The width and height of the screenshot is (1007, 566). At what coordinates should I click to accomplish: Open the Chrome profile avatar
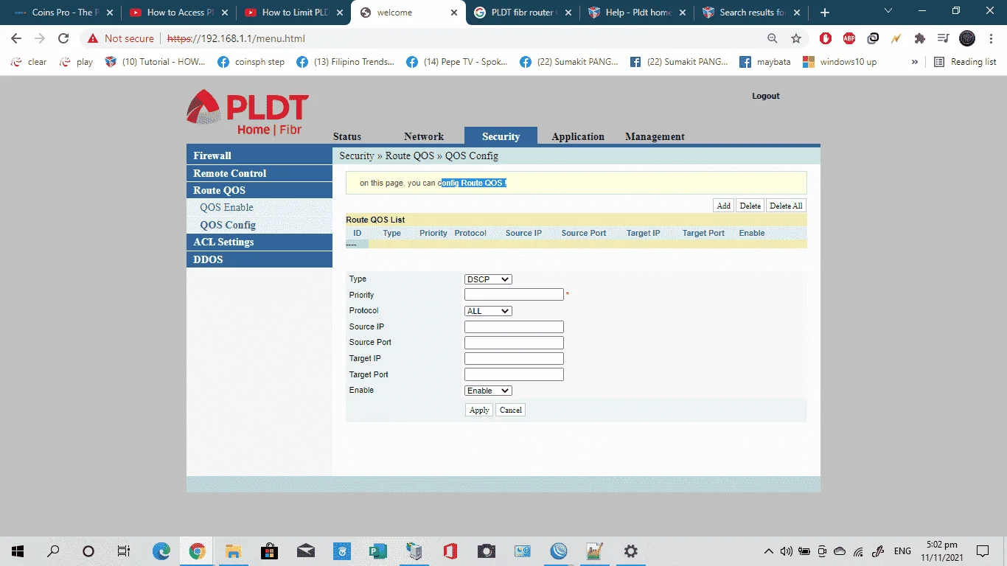click(967, 38)
